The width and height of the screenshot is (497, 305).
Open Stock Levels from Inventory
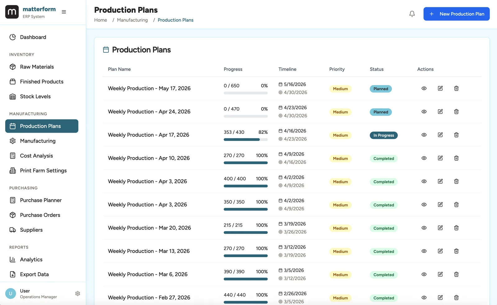click(x=35, y=96)
